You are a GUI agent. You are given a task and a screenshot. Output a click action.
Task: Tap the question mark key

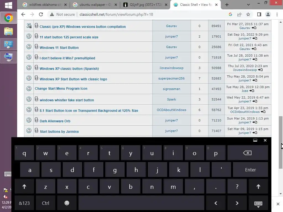point(237,187)
